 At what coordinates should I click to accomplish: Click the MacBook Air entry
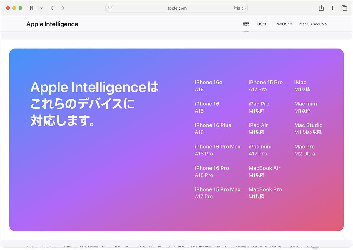coord(265,168)
